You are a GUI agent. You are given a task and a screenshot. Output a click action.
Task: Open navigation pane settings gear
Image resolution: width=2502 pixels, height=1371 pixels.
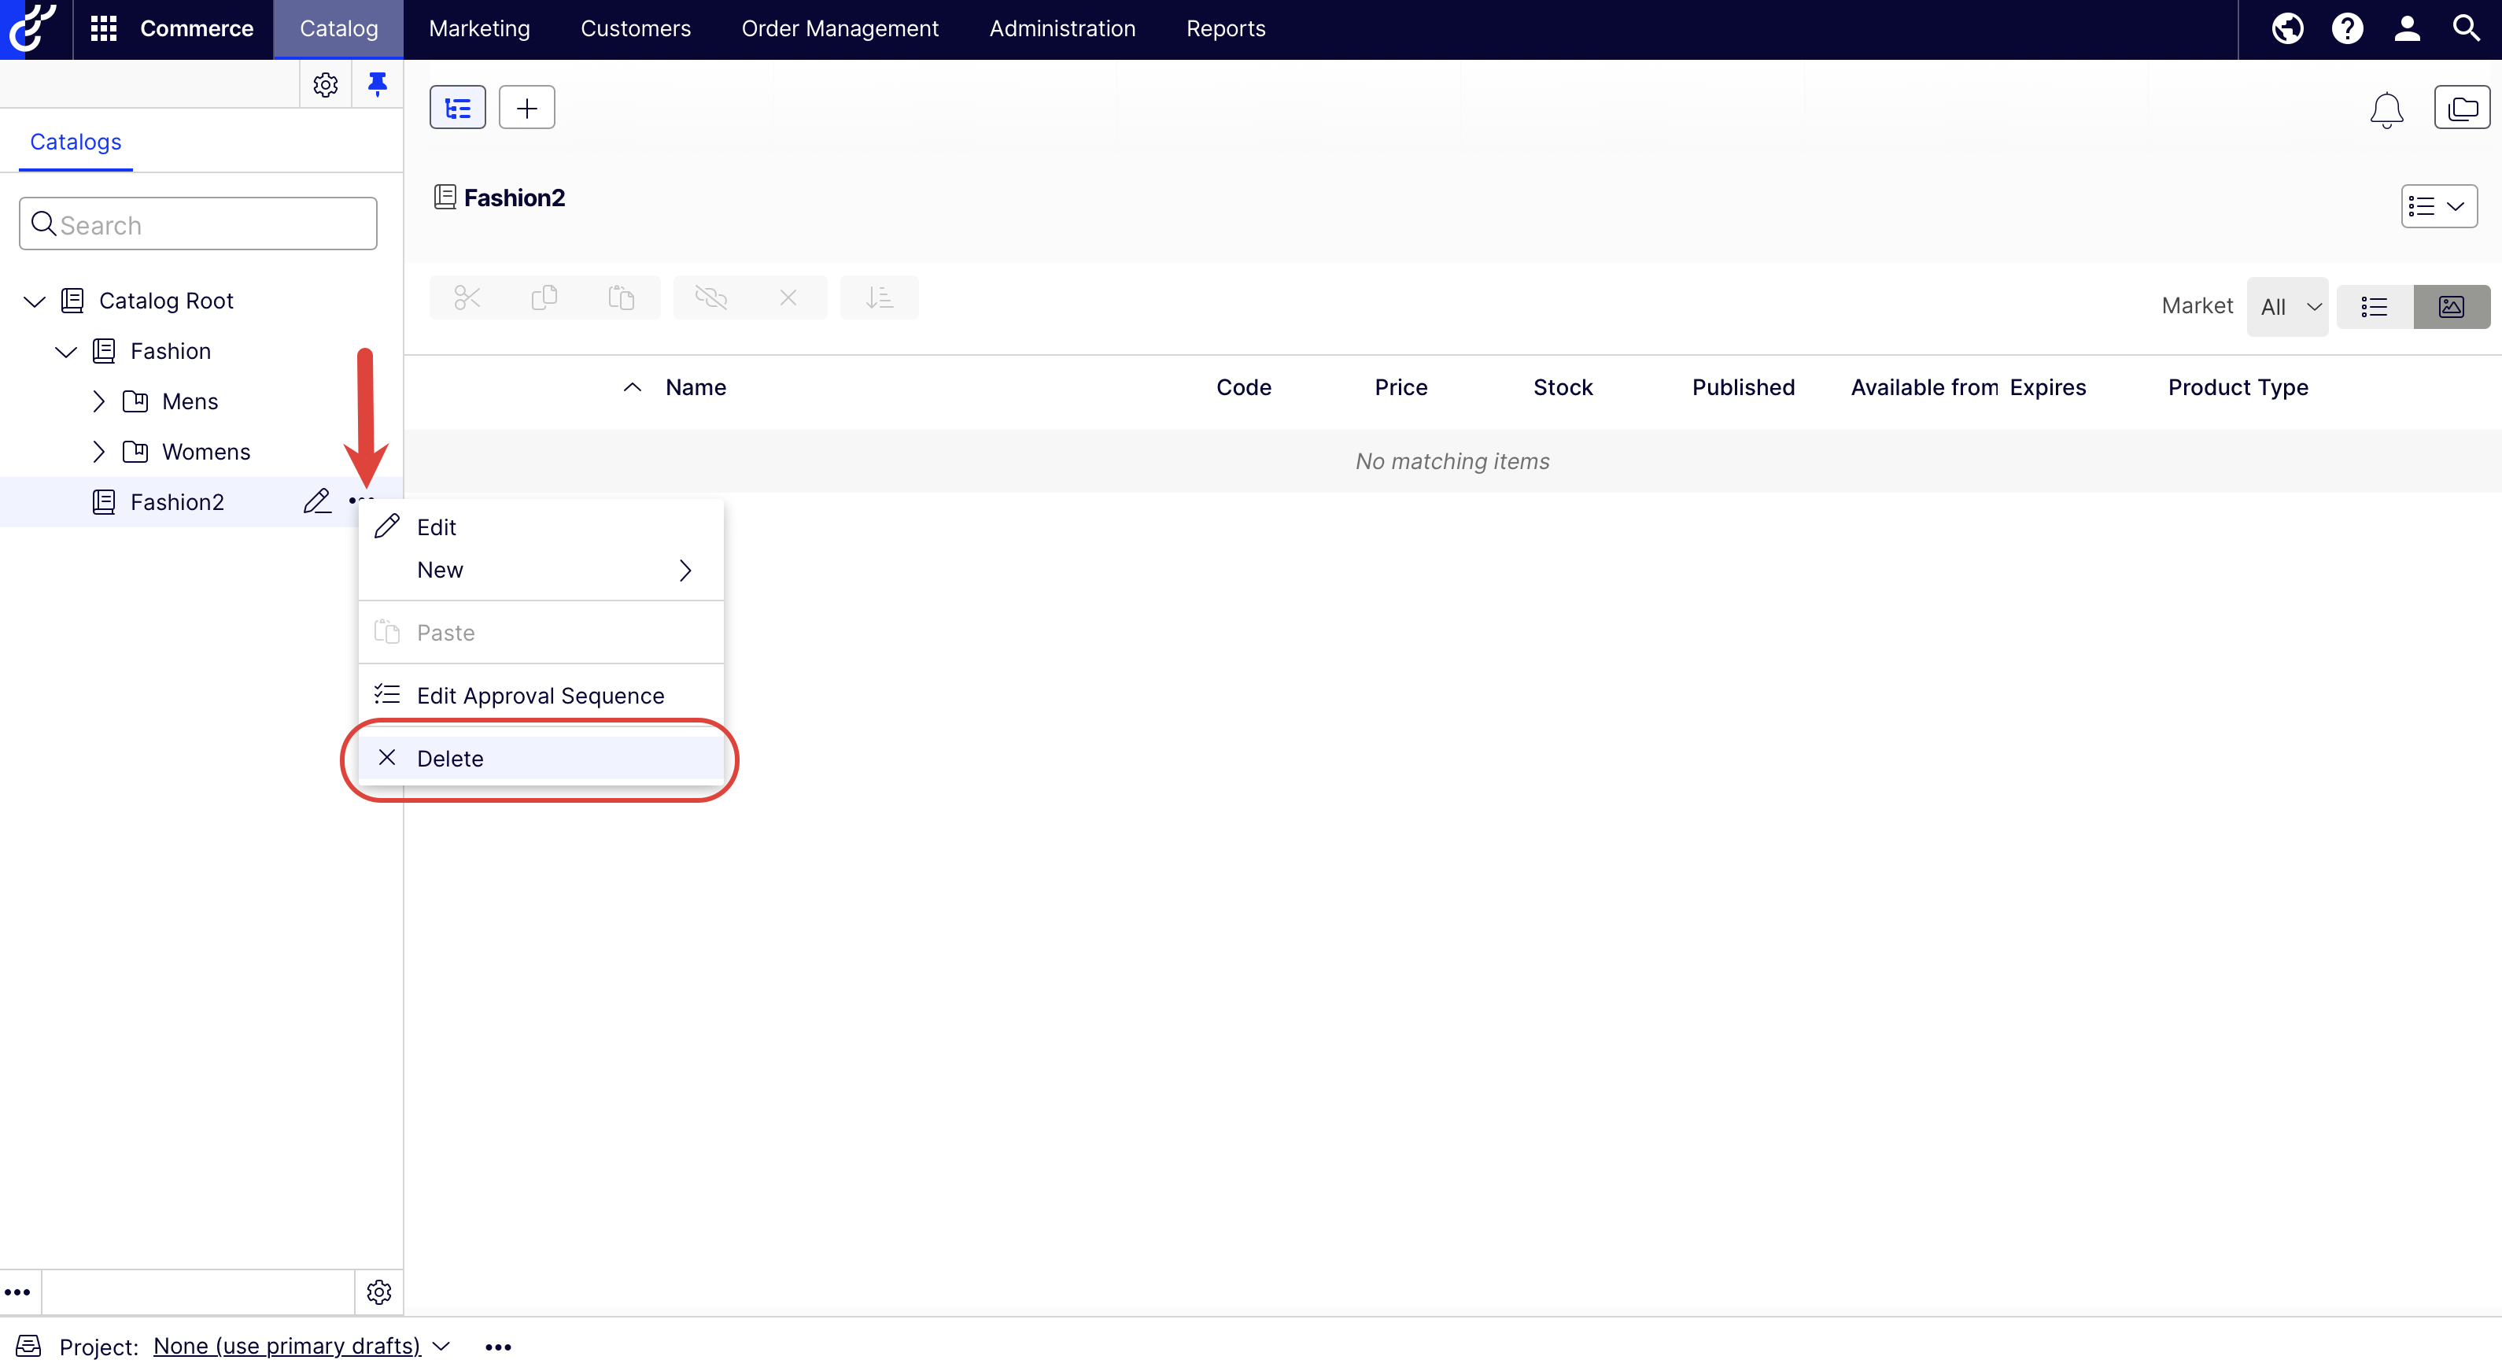pyautogui.click(x=326, y=84)
